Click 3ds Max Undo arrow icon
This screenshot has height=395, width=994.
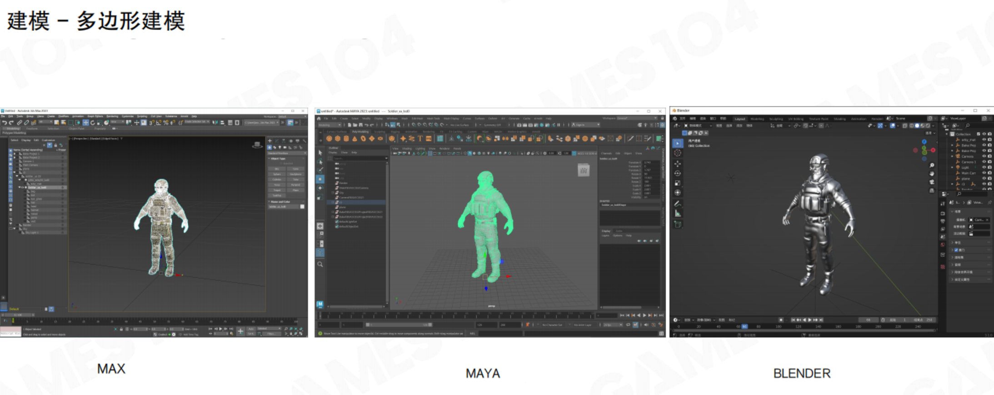(x=5, y=123)
